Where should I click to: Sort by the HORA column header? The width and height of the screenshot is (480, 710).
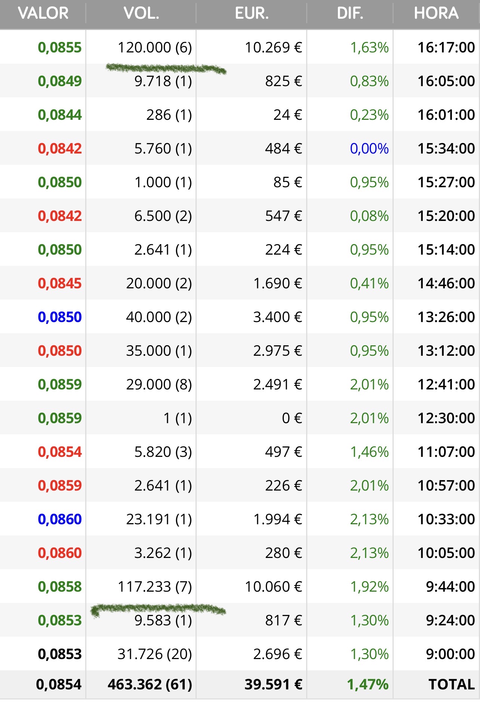tap(436, 13)
